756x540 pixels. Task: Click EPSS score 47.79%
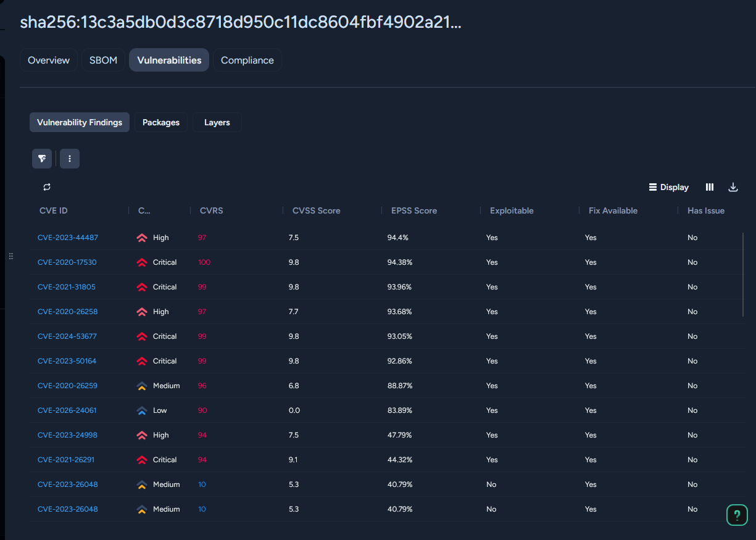pos(400,435)
